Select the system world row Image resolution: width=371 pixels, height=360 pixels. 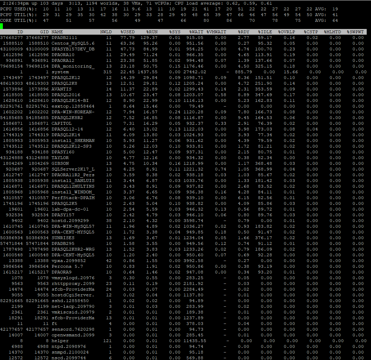click(61, 72)
